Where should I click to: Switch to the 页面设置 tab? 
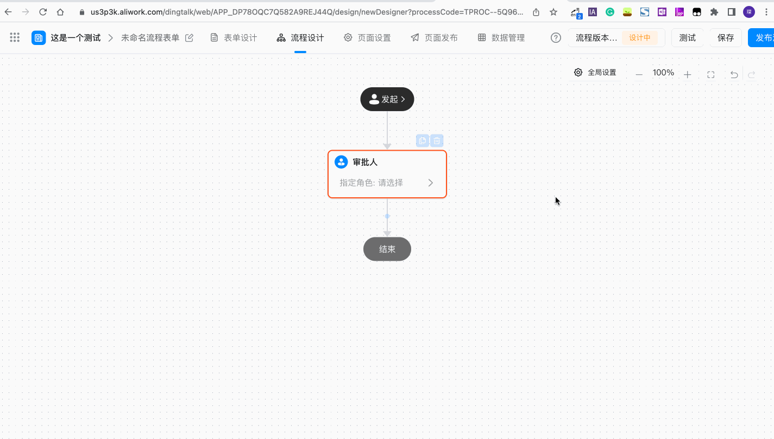[x=367, y=38]
